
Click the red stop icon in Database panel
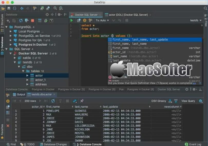coord(33,20)
